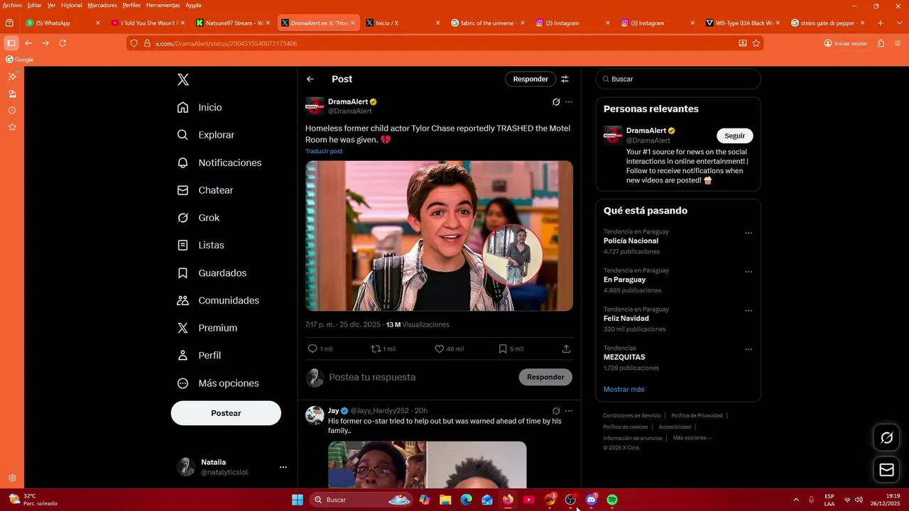909x511 pixels.
Task: Open Historial menu
Action: coord(71,5)
